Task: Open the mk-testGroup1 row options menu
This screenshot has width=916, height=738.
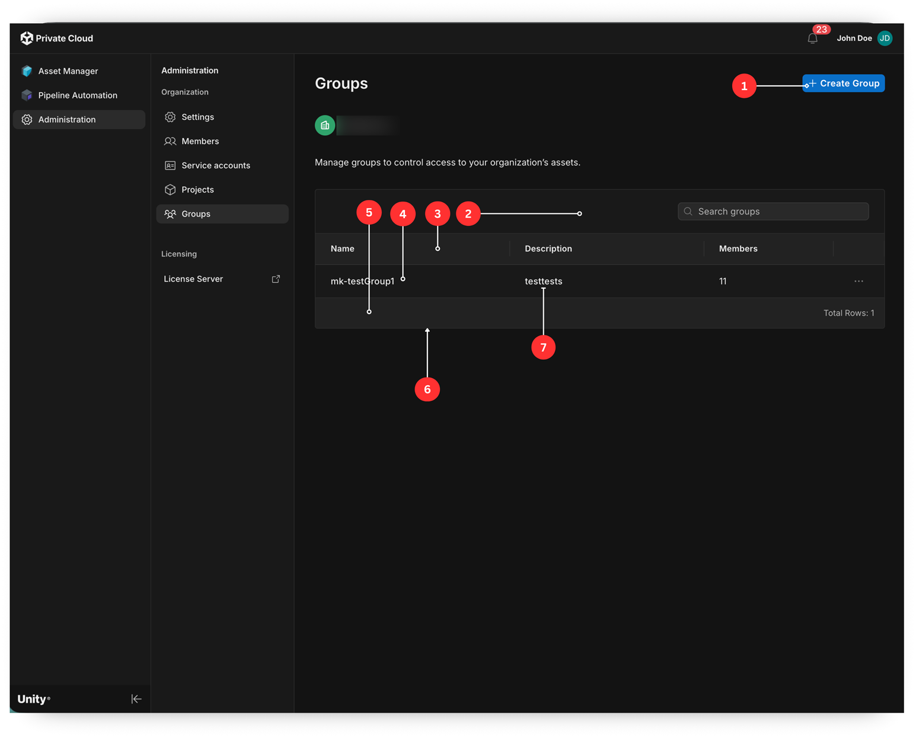Action: [x=858, y=281]
